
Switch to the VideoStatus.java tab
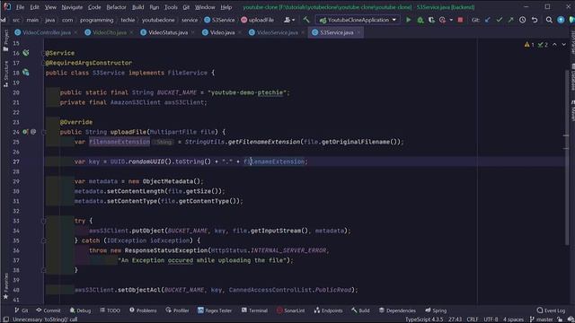click(168, 32)
